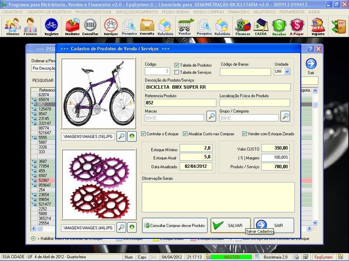Image resolution: width=349 pixels, height=261 pixels.
Task: Click the search list vertical scrollbar down arrow
Action: pyautogui.click(x=315, y=222)
